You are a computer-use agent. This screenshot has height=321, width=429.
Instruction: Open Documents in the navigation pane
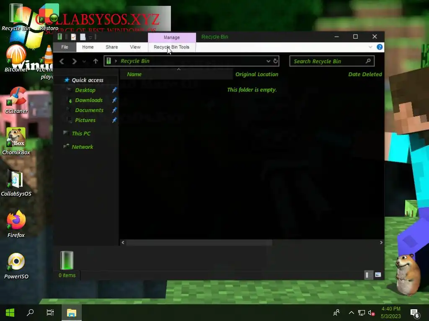pyautogui.click(x=89, y=110)
